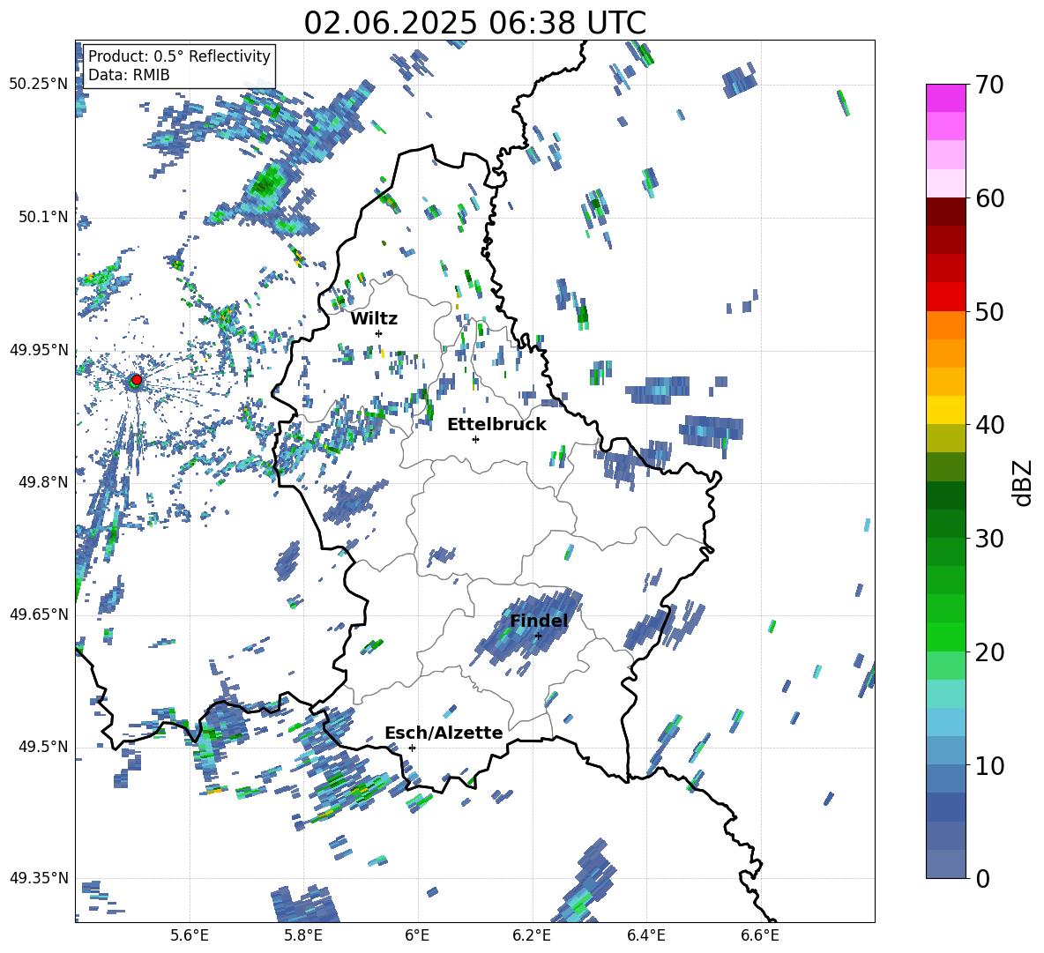Click the dark red color band below 60
Viewport: 1044px width, 953px height.
(x=945, y=212)
